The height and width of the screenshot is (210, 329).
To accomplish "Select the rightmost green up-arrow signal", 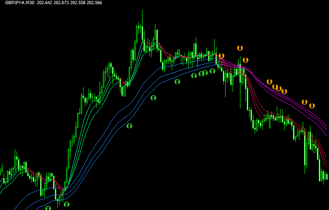I will click(212, 71).
